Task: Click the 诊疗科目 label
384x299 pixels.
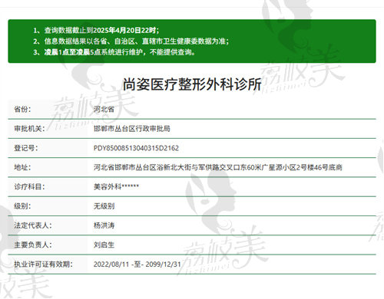Action: (29, 187)
